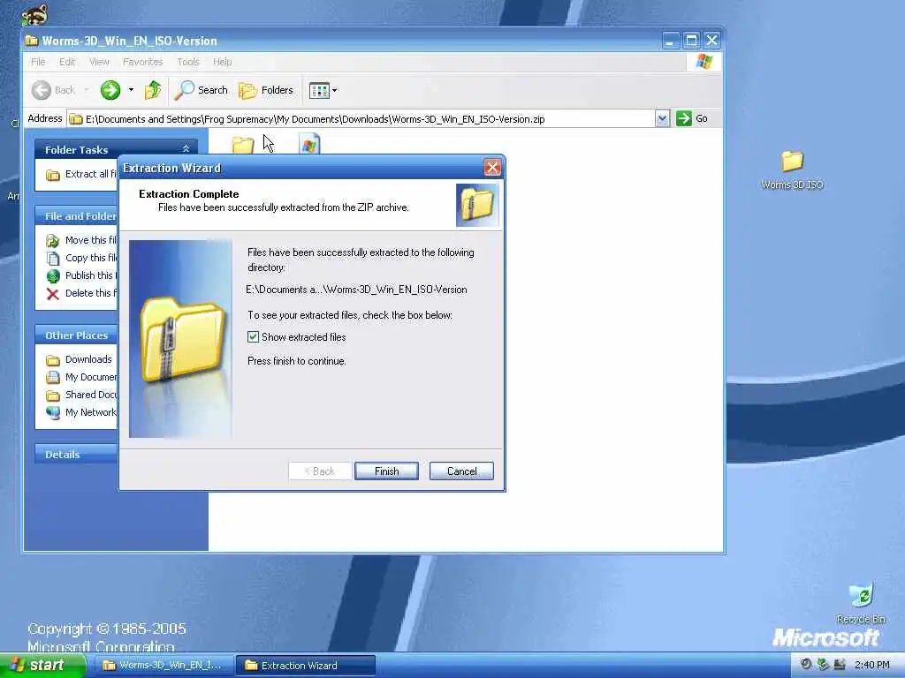Select folder icon in zip window
The height and width of the screenshot is (678, 905).
[x=243, y=145]
